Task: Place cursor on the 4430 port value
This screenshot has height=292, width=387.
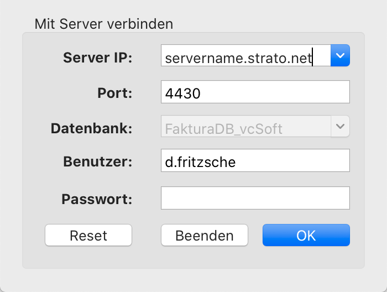Action: [x=182, y=93]
